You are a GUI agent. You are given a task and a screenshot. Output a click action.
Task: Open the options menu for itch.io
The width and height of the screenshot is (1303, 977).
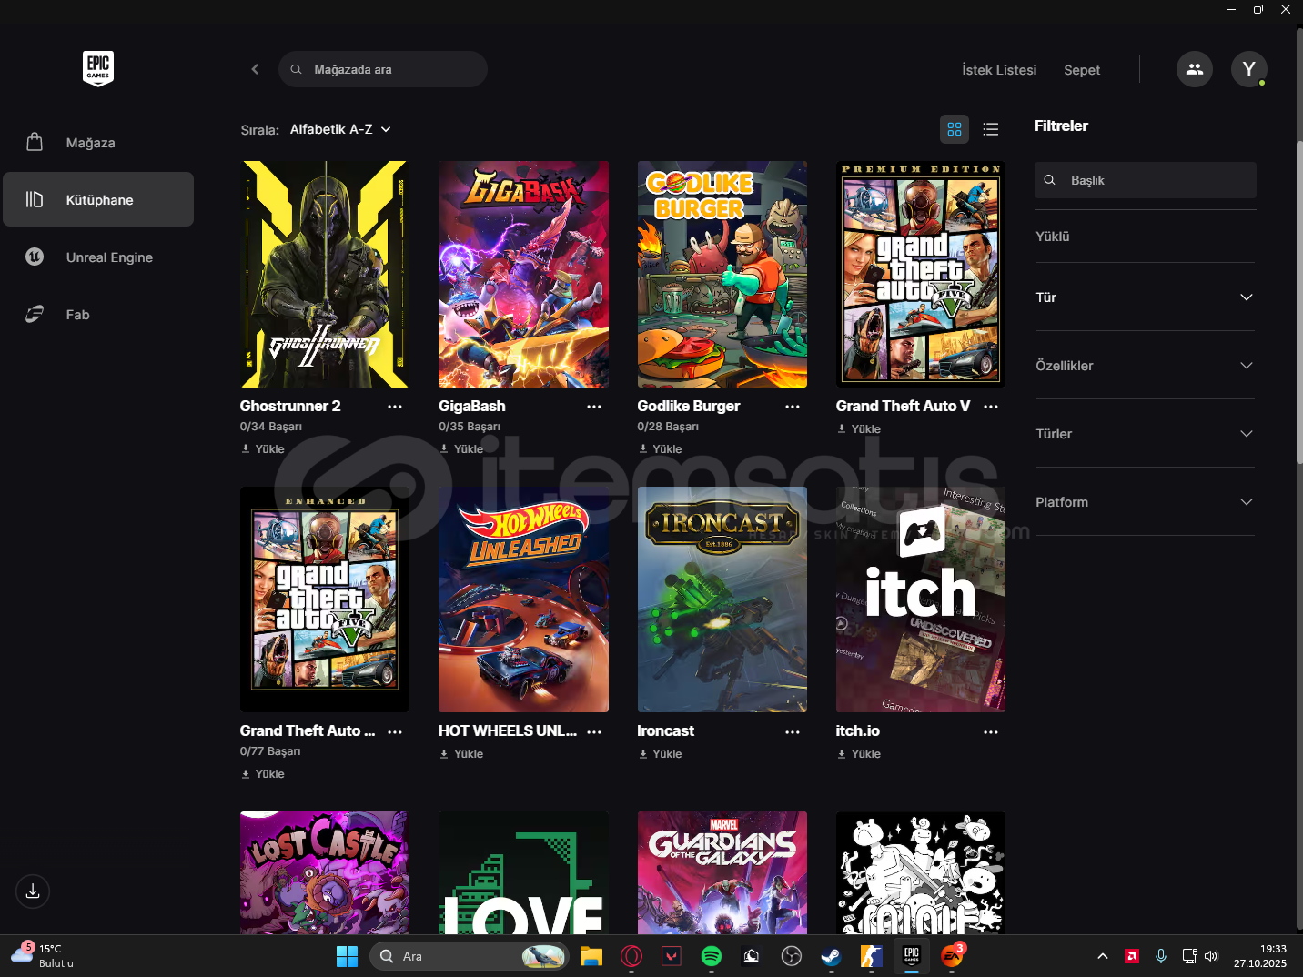pyautogui.click(x=991, y=731)
